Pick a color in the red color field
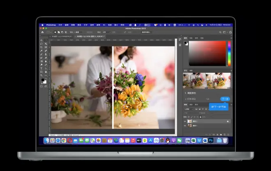Screen dimensions: 271x171 point(207,53)
